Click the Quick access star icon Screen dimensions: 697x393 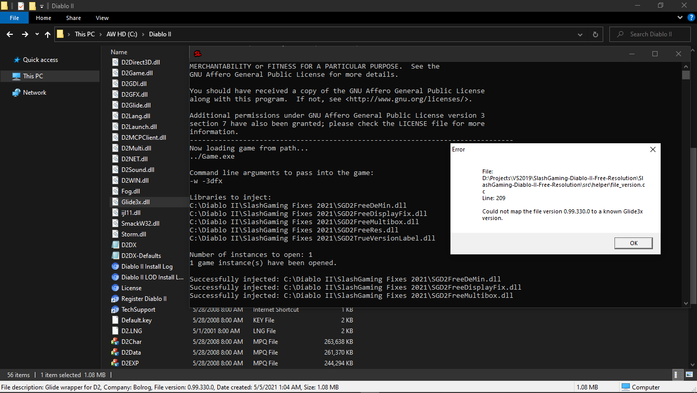[16, 60]
